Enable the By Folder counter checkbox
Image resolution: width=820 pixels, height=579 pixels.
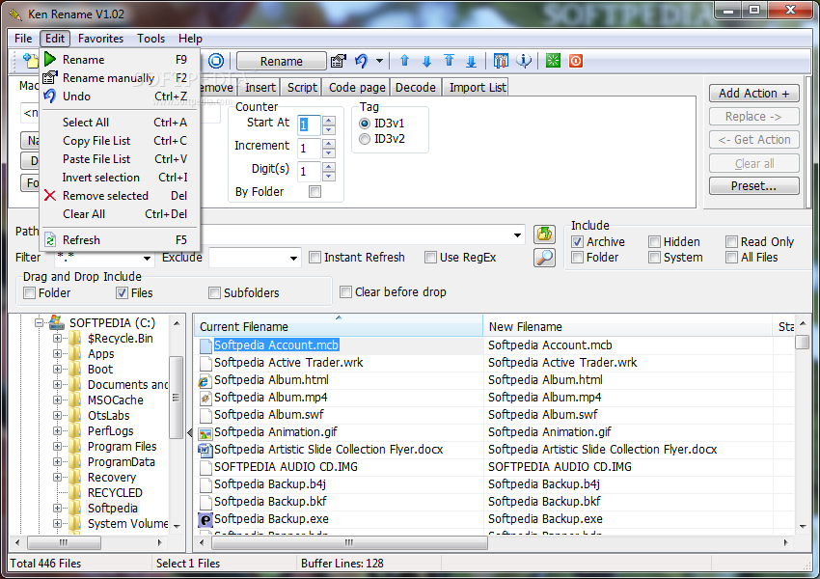(x=314, y=192)
